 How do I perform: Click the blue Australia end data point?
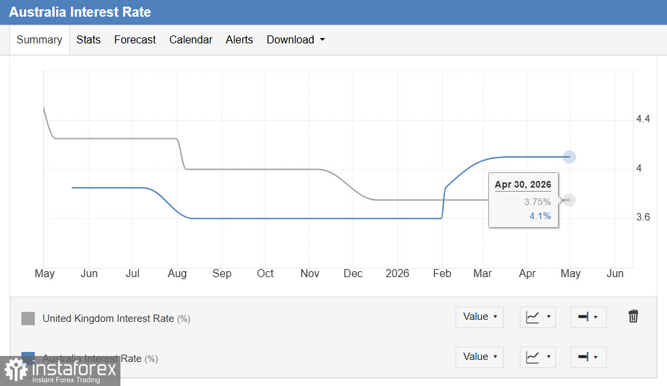[569, 157]
